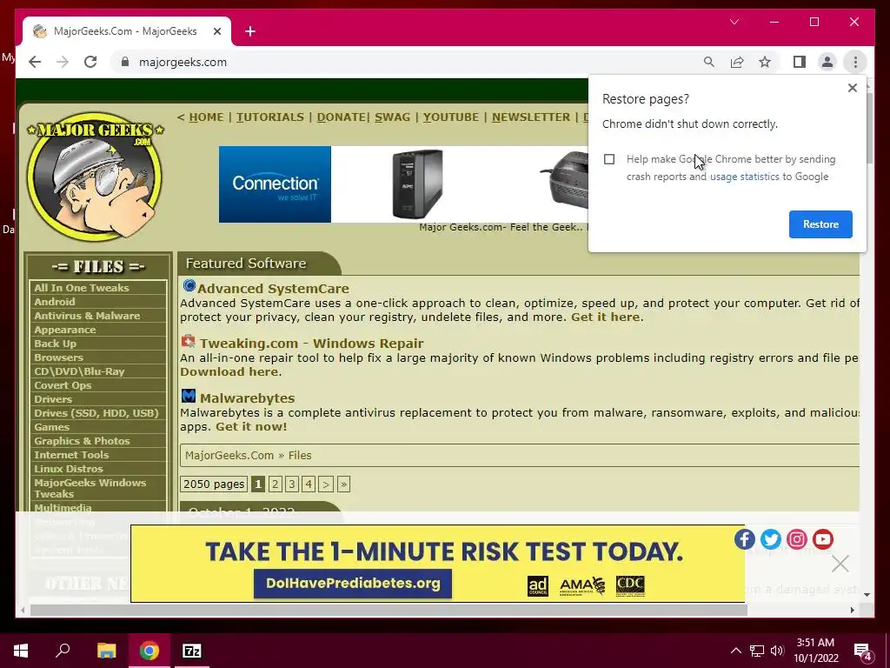Open the Chrome profile avatar menu
890x668 pixels.
tap(827, 62)
